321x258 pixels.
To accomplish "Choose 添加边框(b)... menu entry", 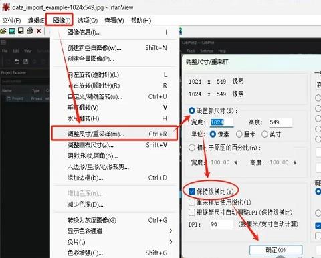I will pyautogui.click(x=115, y=178).
